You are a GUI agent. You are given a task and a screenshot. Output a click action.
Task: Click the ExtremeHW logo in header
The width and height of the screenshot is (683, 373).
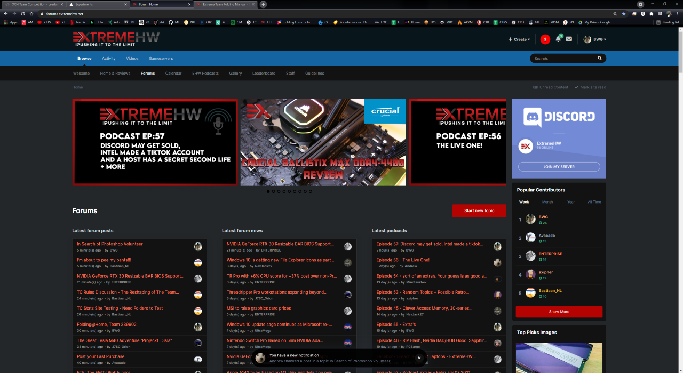(x=116, y=39)
